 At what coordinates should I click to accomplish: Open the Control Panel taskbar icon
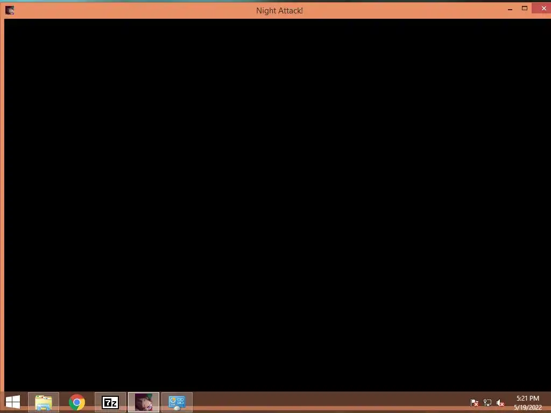pyautogui.click(x=176, y=402)
